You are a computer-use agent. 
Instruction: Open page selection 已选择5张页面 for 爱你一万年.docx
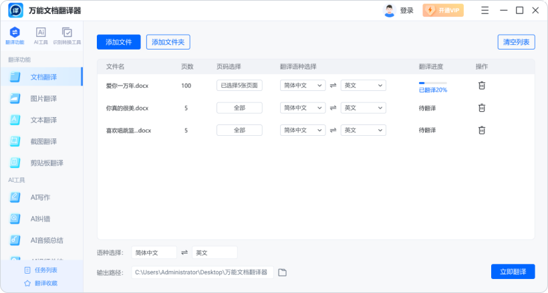coord(239,86)
